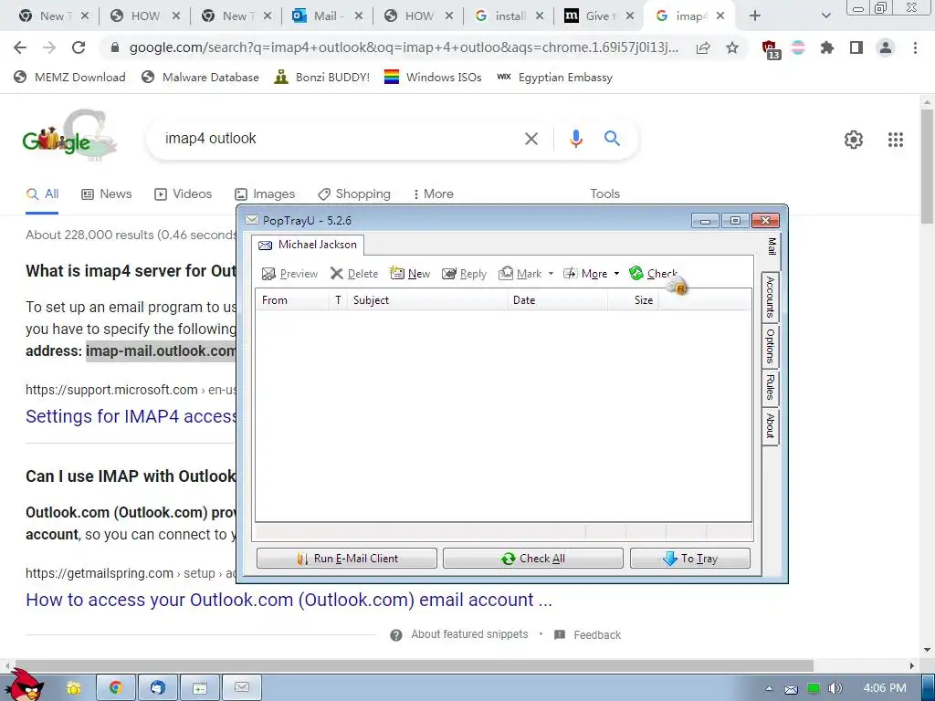Expand the More dropdown arrow in PopTrayU
Screen dimensions: 935x701
coord(616,274)
